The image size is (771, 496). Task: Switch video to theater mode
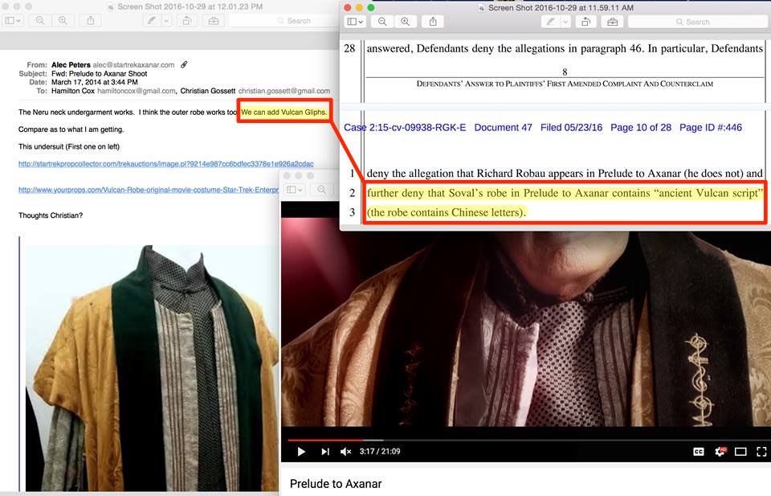[740, 451]
